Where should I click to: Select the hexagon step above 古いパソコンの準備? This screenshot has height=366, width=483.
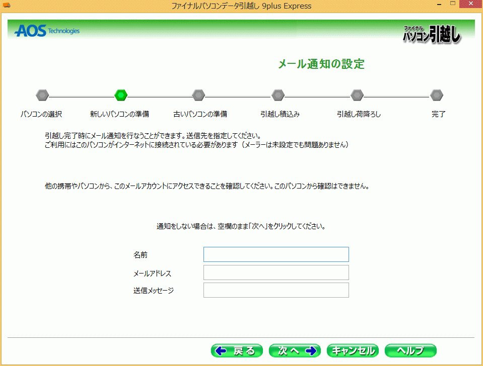[198, 95]
